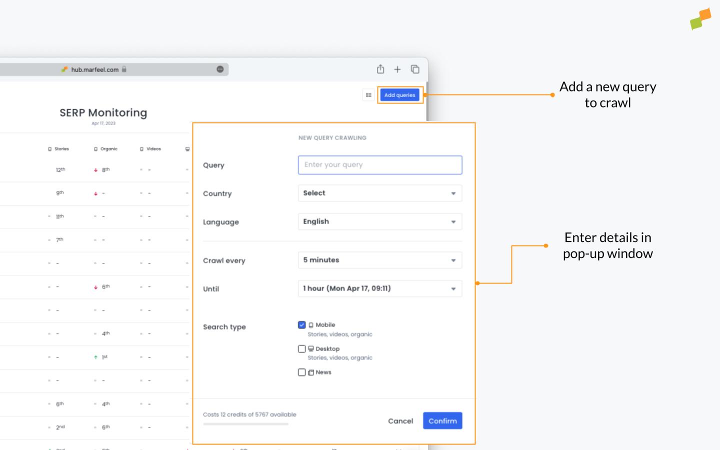This screenshot has height=450, width=720.
Task: Click Cancel to dismiss the dialog
Action: point(400,420)
